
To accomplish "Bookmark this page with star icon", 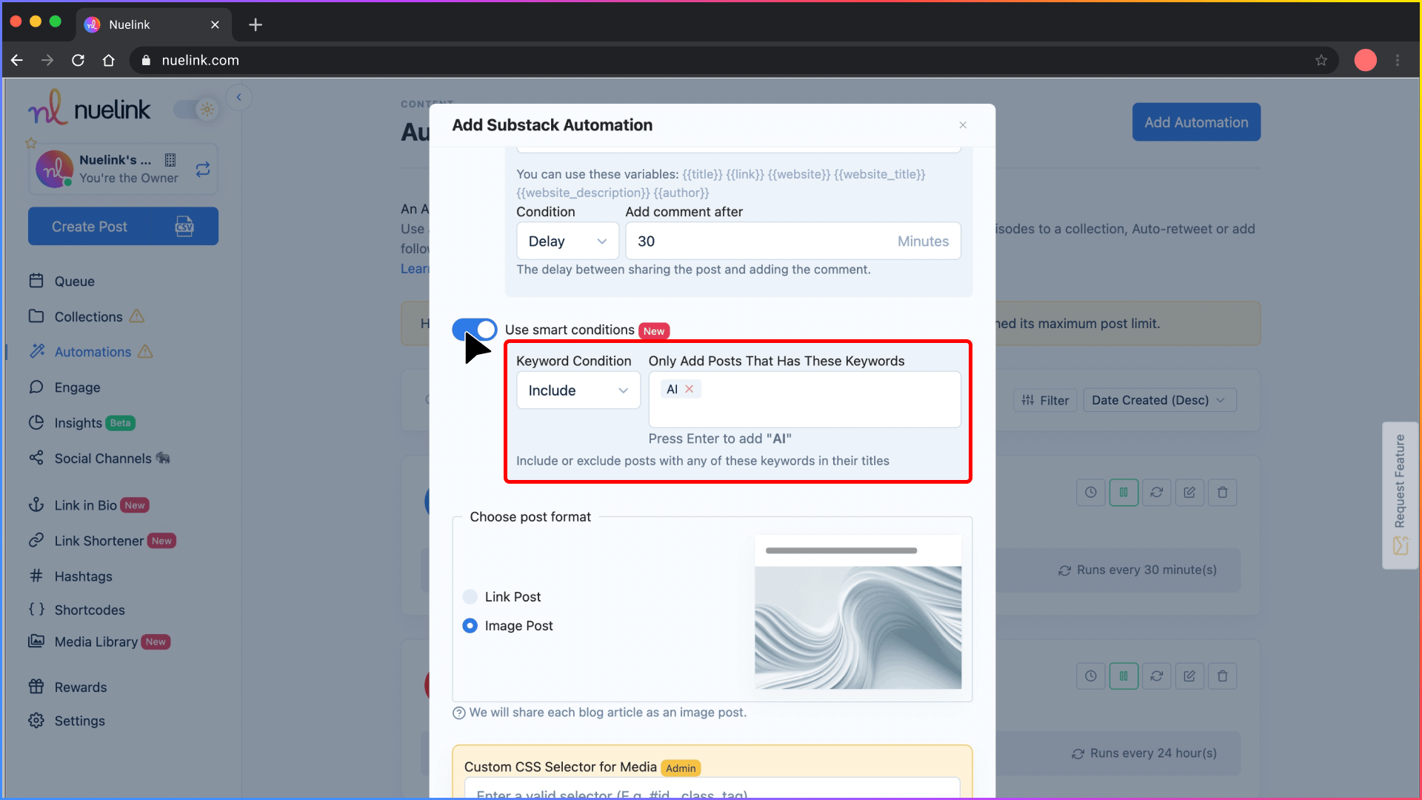I will coord(1321,60).
